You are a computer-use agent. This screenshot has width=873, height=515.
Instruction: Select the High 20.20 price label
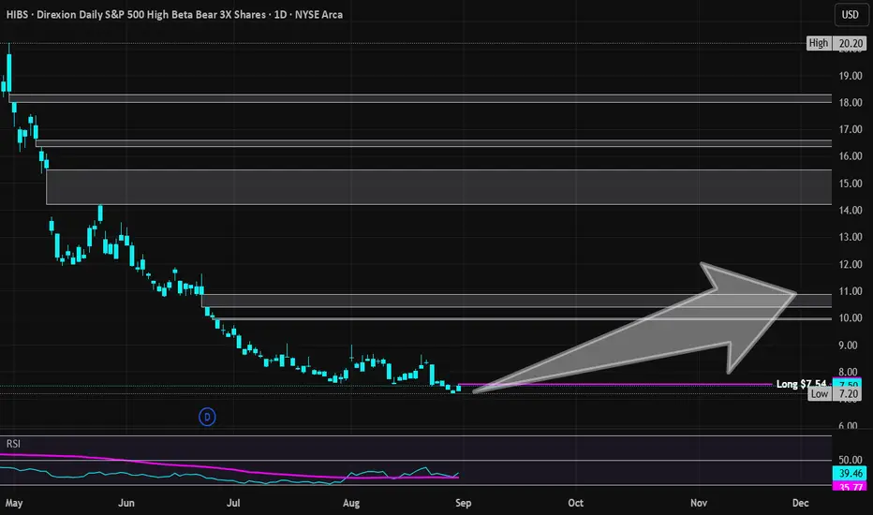point(836,43)
